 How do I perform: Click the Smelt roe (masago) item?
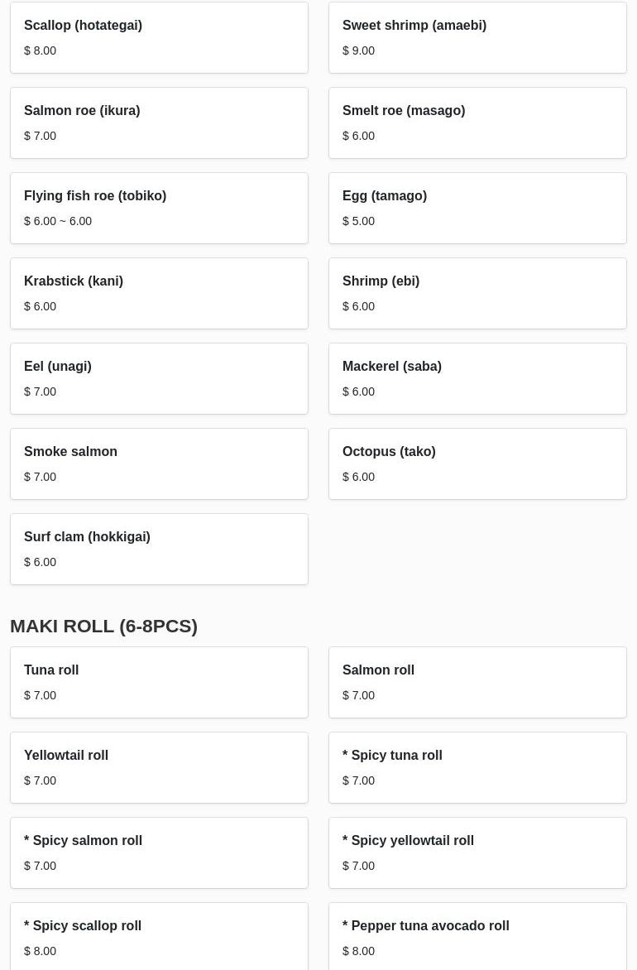point(477,122)
